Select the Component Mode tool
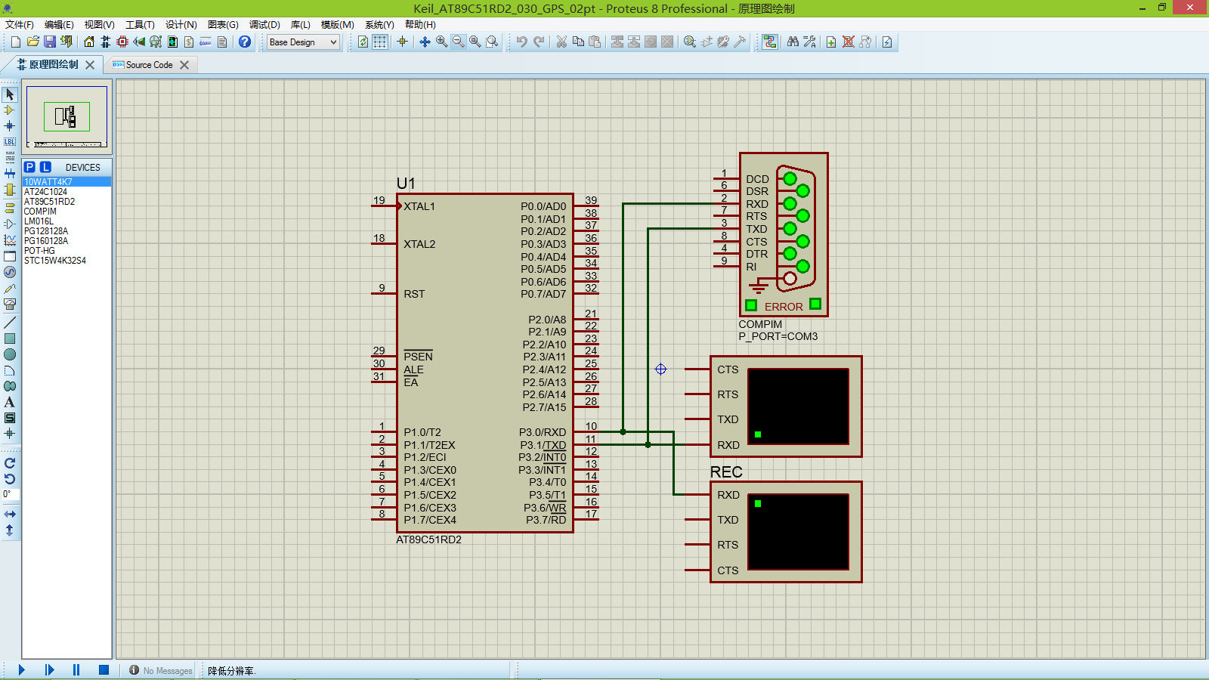Viewport: 1209px width, 680px height. click(10, 110)
